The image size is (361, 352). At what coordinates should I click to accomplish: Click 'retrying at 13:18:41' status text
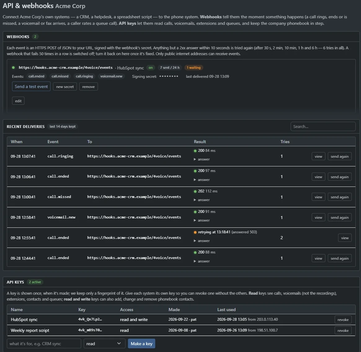(214, 232)
